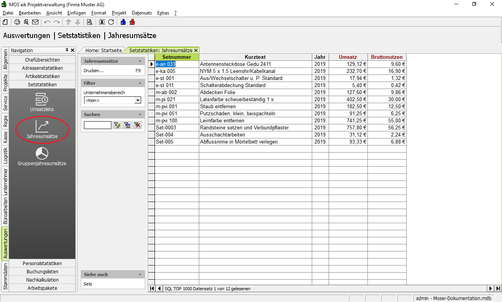
Task: Click the clear filter icon with red X
Action: click(x=137, y=125)
